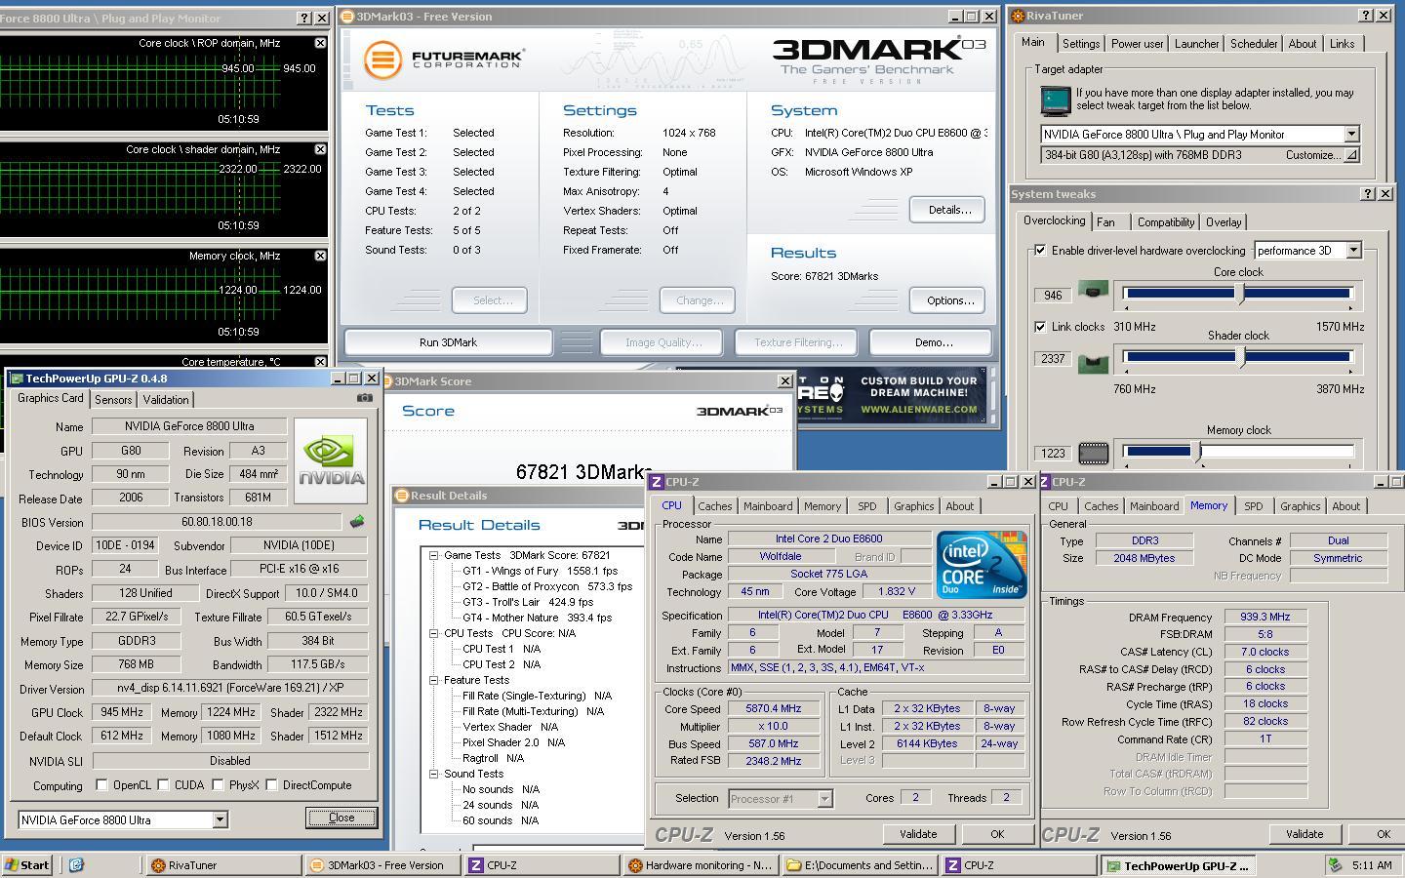This screenshot has width=1405, height=878.
Task: Click the Memory clock slider handle
Action: (1199, 451)
